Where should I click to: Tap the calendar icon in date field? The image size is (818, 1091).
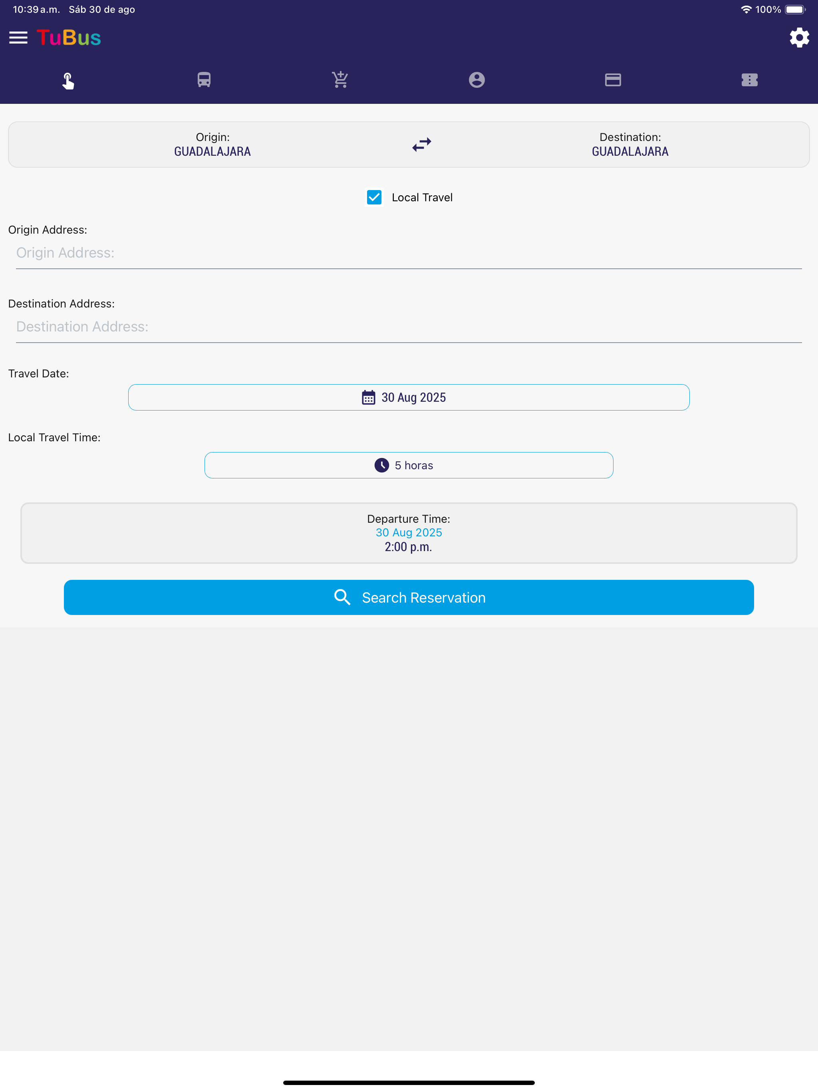click(x=369, y=397)
